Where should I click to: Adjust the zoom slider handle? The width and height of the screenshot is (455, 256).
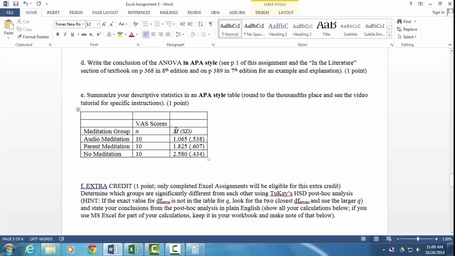418,239
